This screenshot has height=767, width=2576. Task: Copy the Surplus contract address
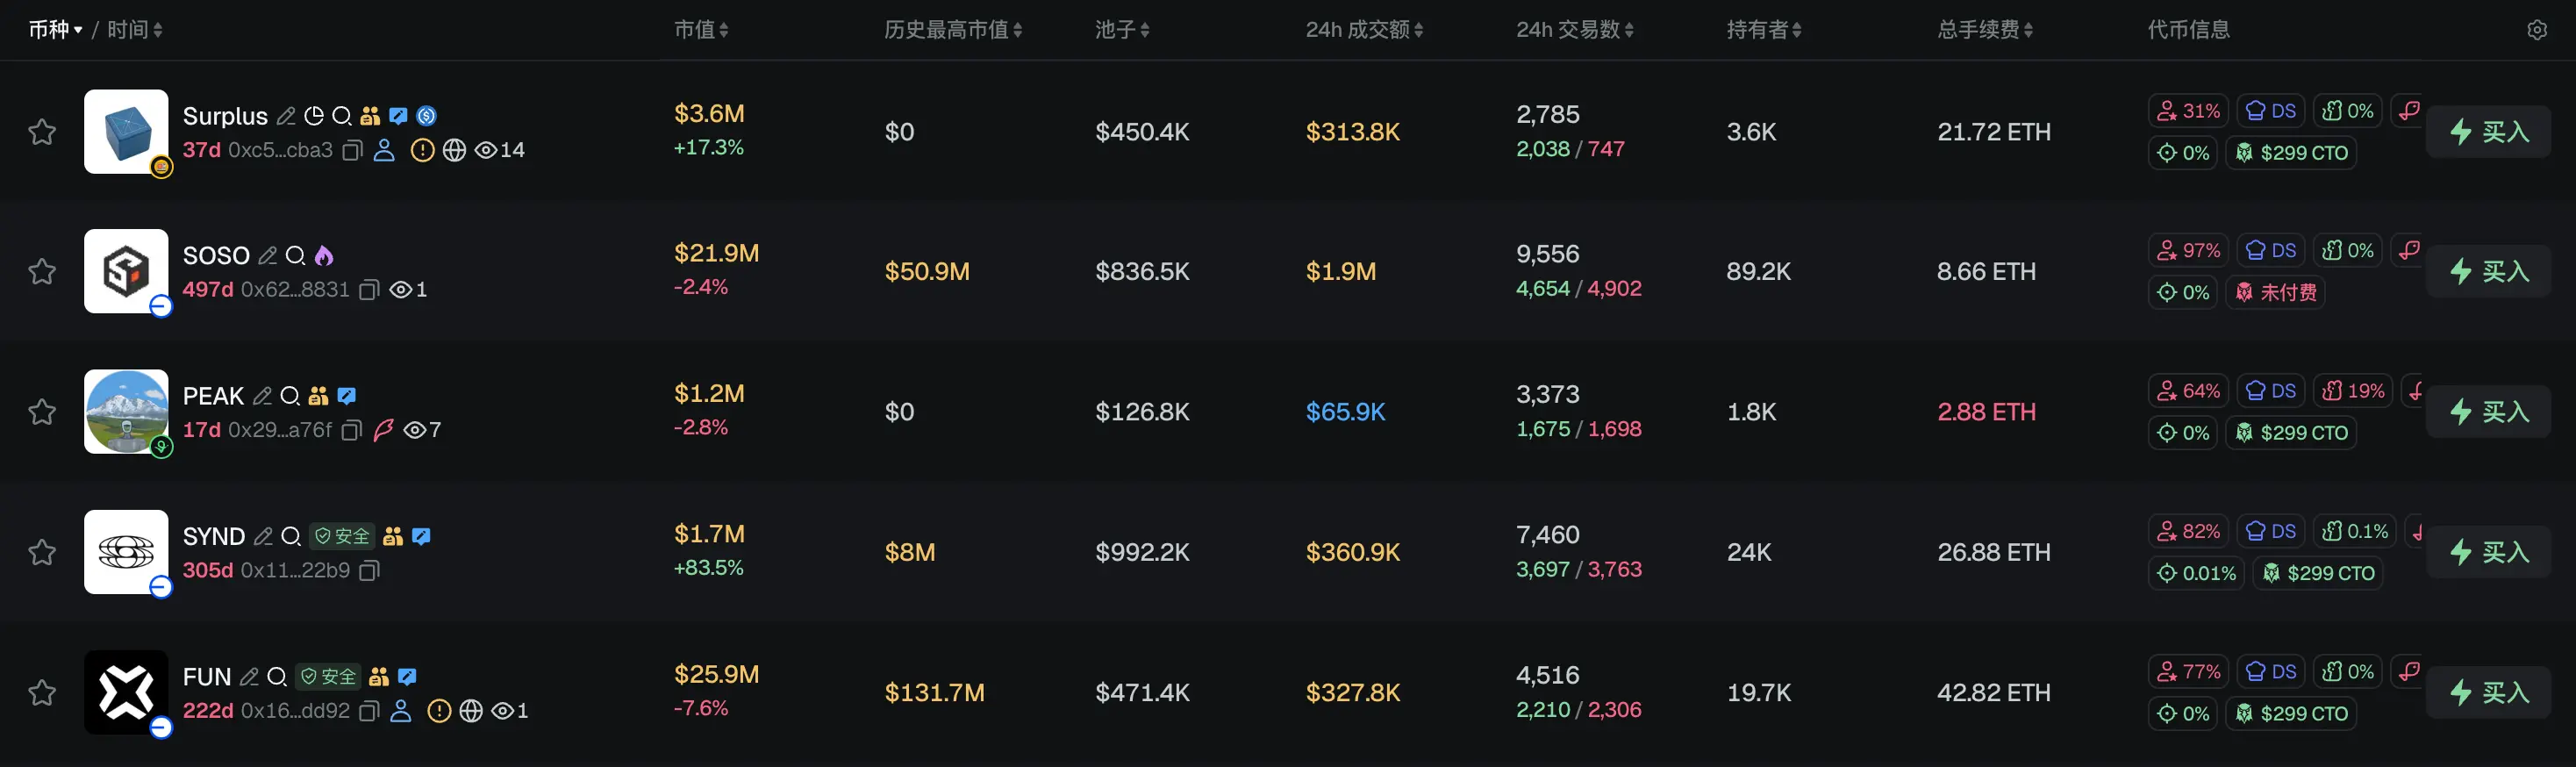[352, 151]
